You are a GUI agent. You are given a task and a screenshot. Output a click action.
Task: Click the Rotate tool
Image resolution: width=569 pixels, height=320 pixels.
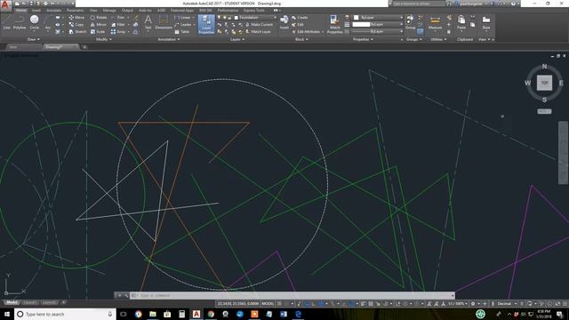99,18
